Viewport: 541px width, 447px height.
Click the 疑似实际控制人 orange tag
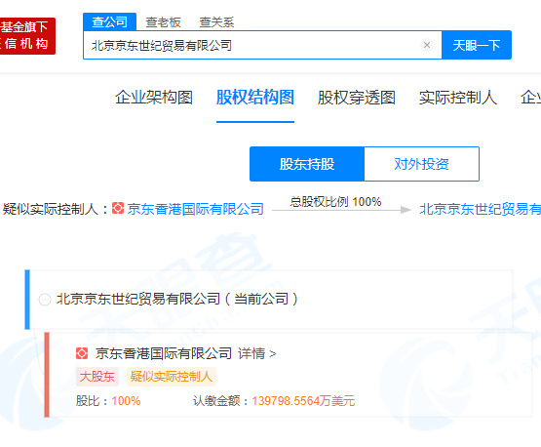[172, 376]
